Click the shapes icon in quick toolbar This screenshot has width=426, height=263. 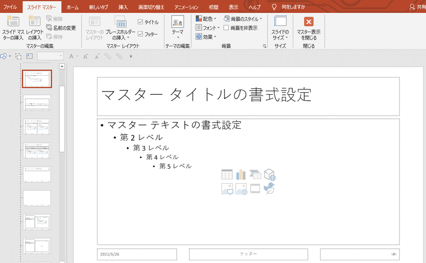[x=4, y=56]
